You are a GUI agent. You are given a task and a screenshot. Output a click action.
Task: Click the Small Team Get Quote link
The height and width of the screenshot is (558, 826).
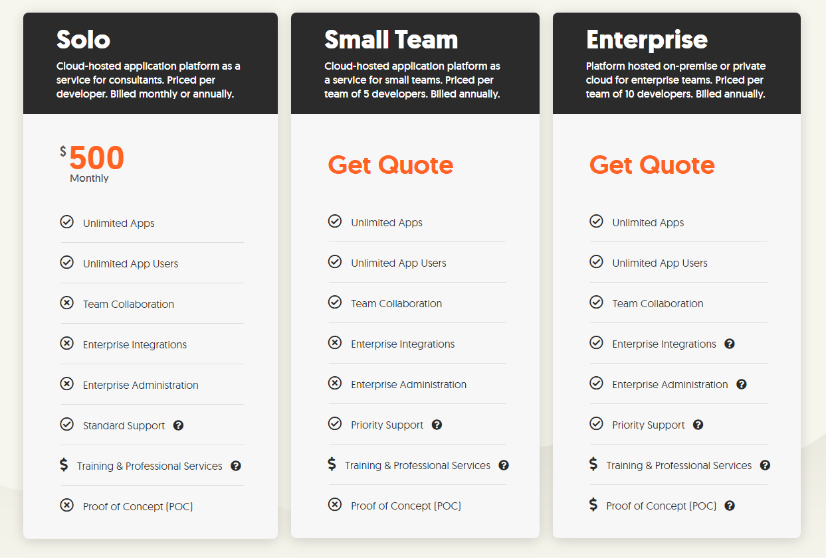point(391,165)
